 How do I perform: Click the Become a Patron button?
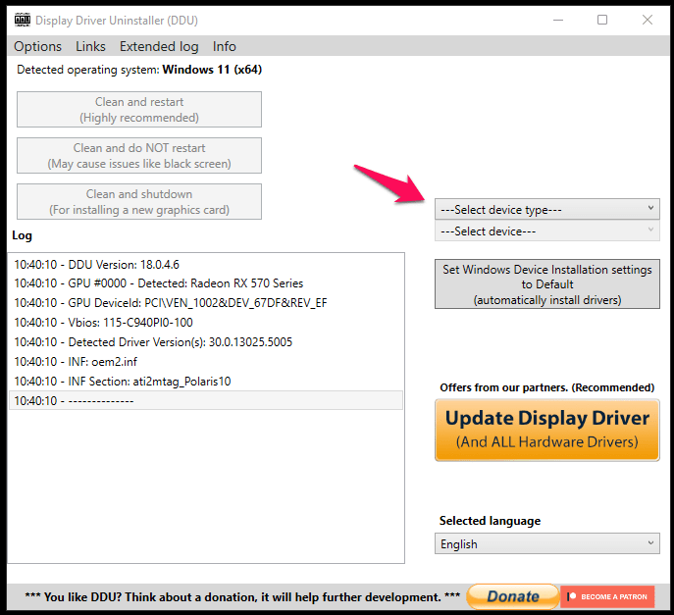607,596
